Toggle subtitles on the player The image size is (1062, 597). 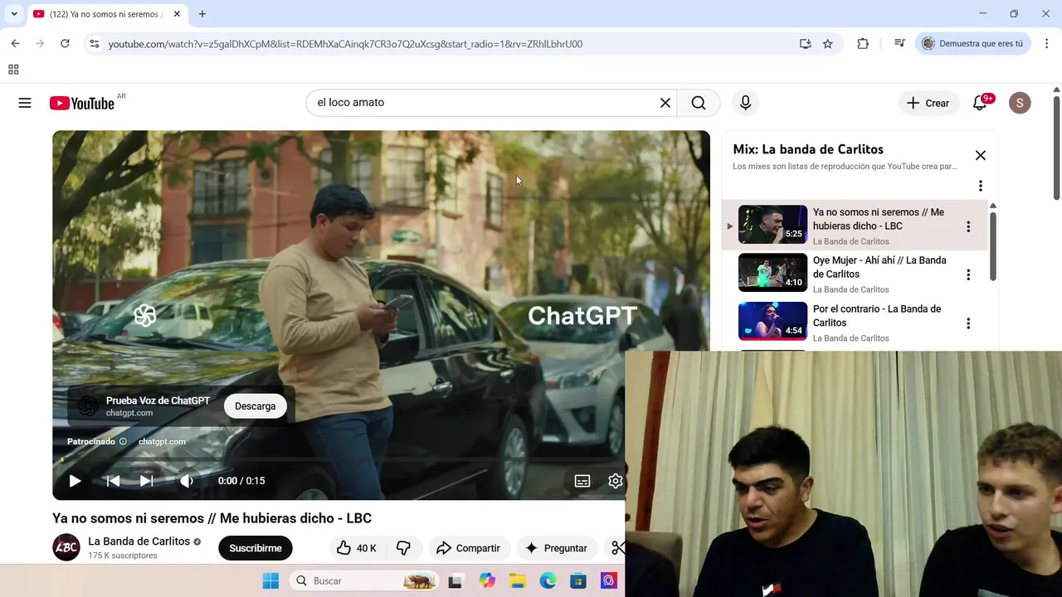[x=582, y=481]
